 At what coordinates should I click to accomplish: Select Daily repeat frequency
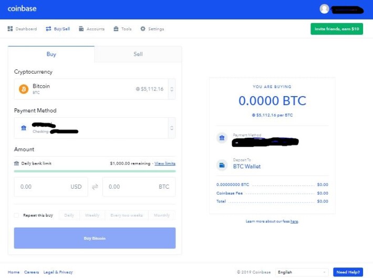click(69, 215)
